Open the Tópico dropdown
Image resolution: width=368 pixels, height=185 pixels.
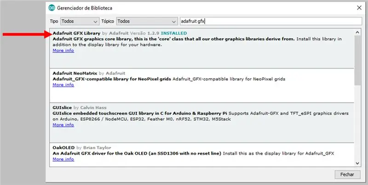[147, 21]
